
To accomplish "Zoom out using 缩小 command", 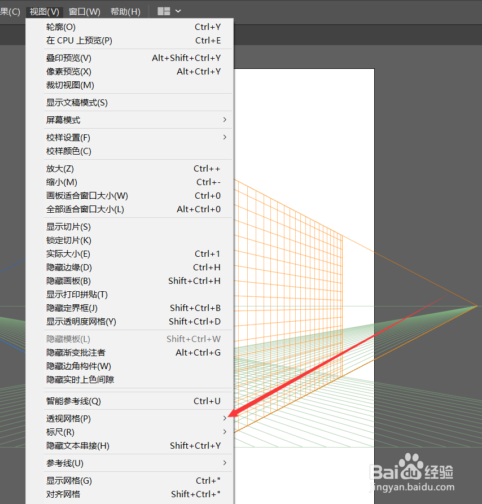I will pyautogui.click(x=59, y=182).
